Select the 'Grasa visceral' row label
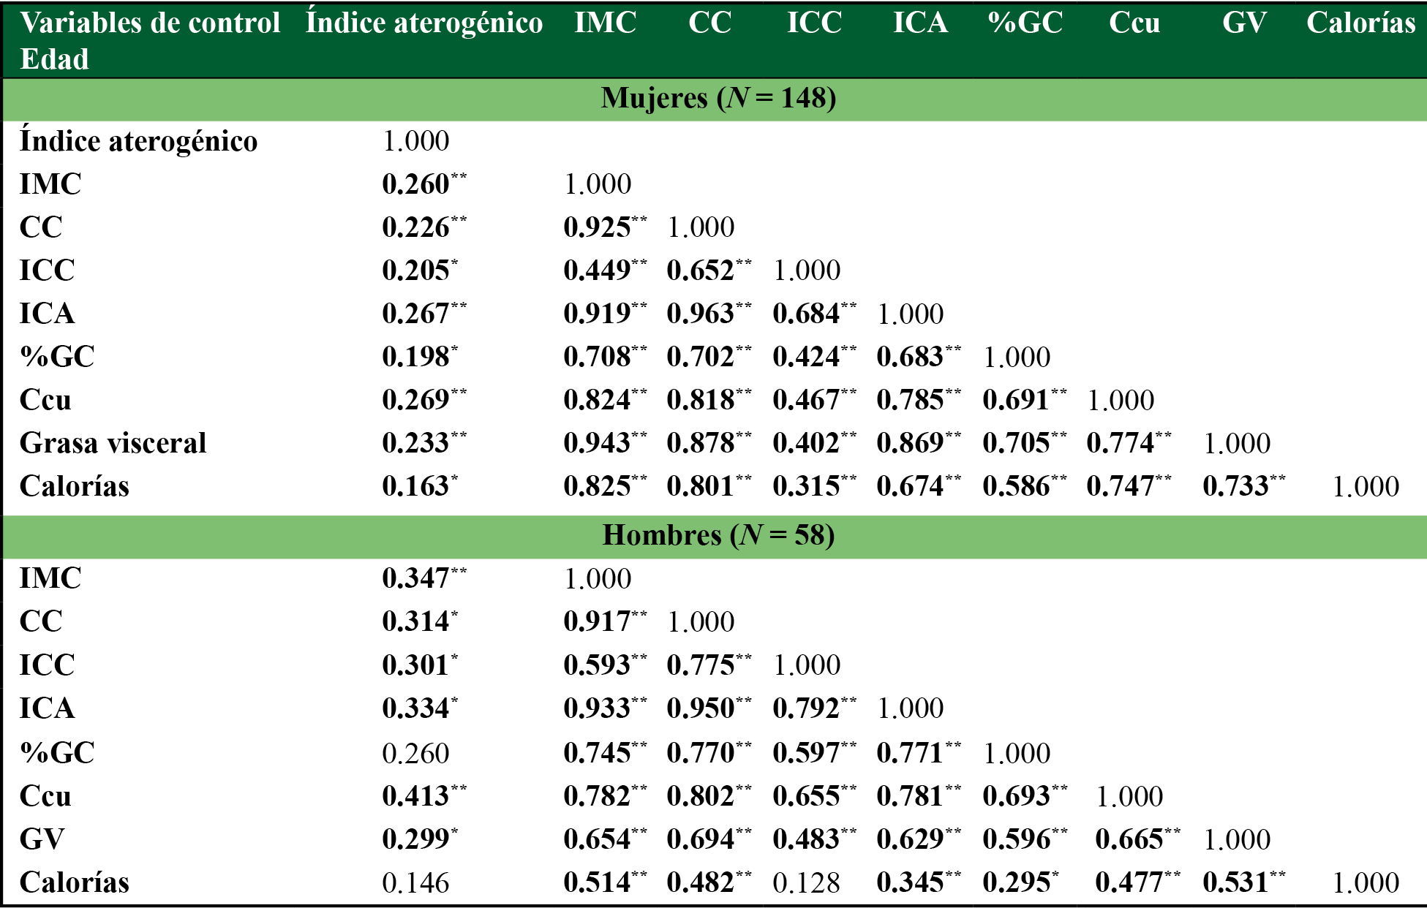The width and height of the screenshot is (1427, 908). (113, 443)
